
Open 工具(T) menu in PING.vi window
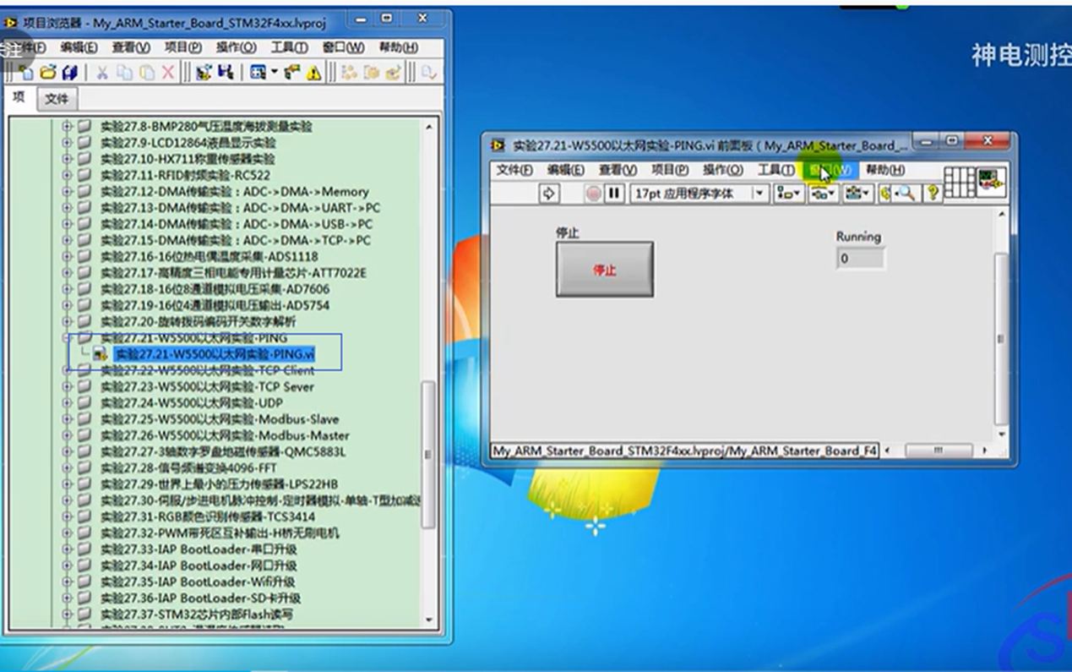tap(775, 170)
